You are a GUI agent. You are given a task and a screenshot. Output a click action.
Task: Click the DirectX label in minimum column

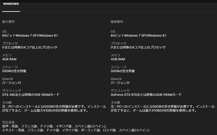(7, 79)
